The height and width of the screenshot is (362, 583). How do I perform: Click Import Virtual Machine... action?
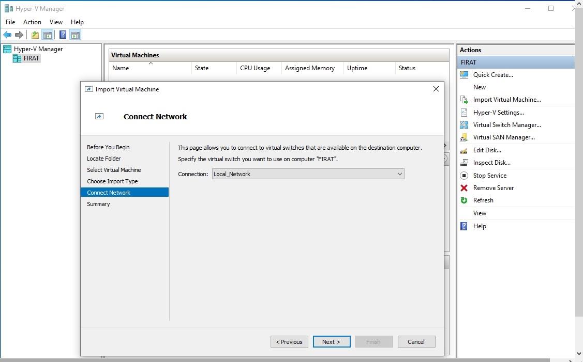(507, 100)
